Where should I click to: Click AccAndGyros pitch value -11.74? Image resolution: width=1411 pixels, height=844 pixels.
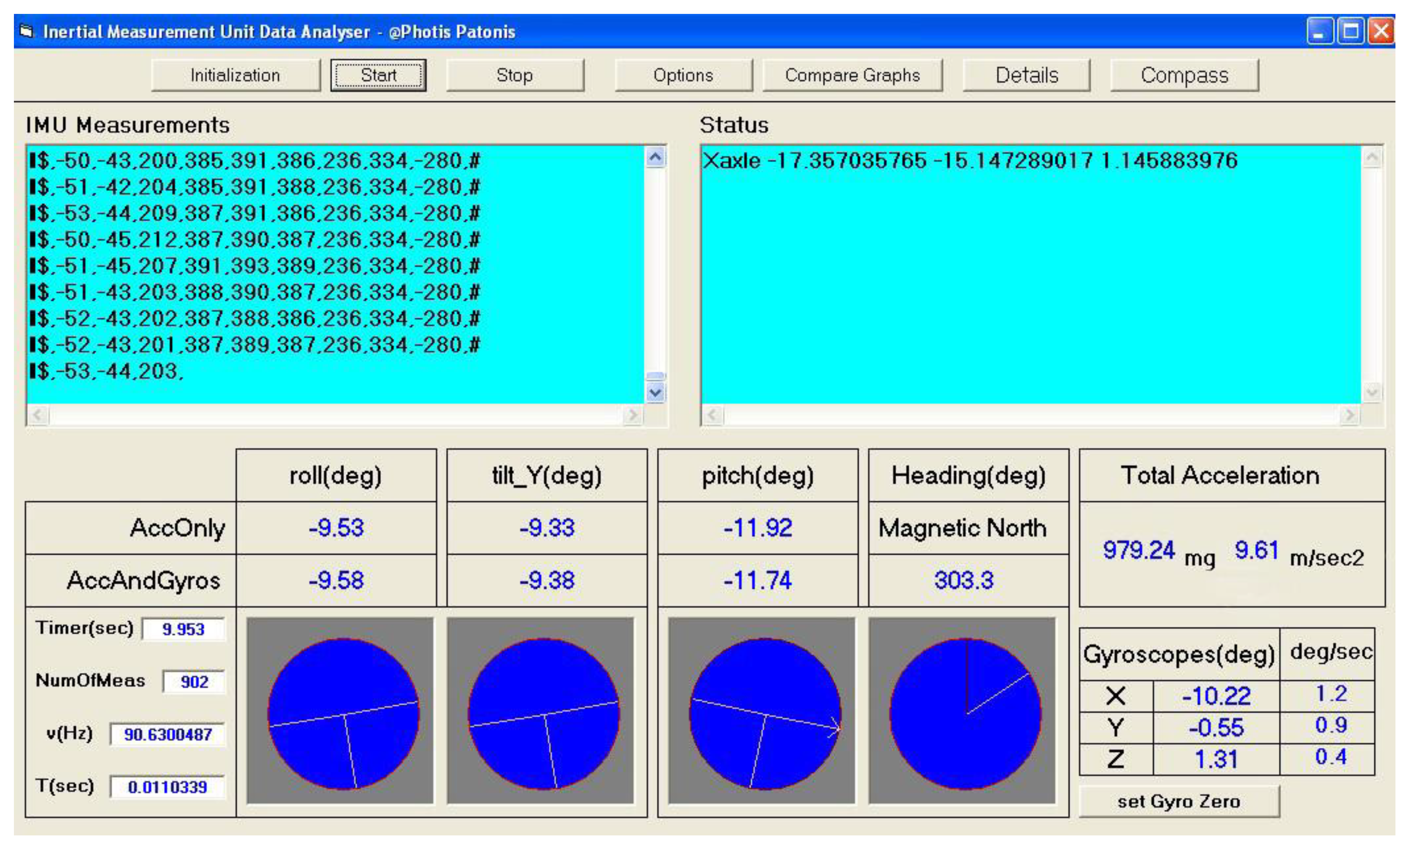coord(757,581)
